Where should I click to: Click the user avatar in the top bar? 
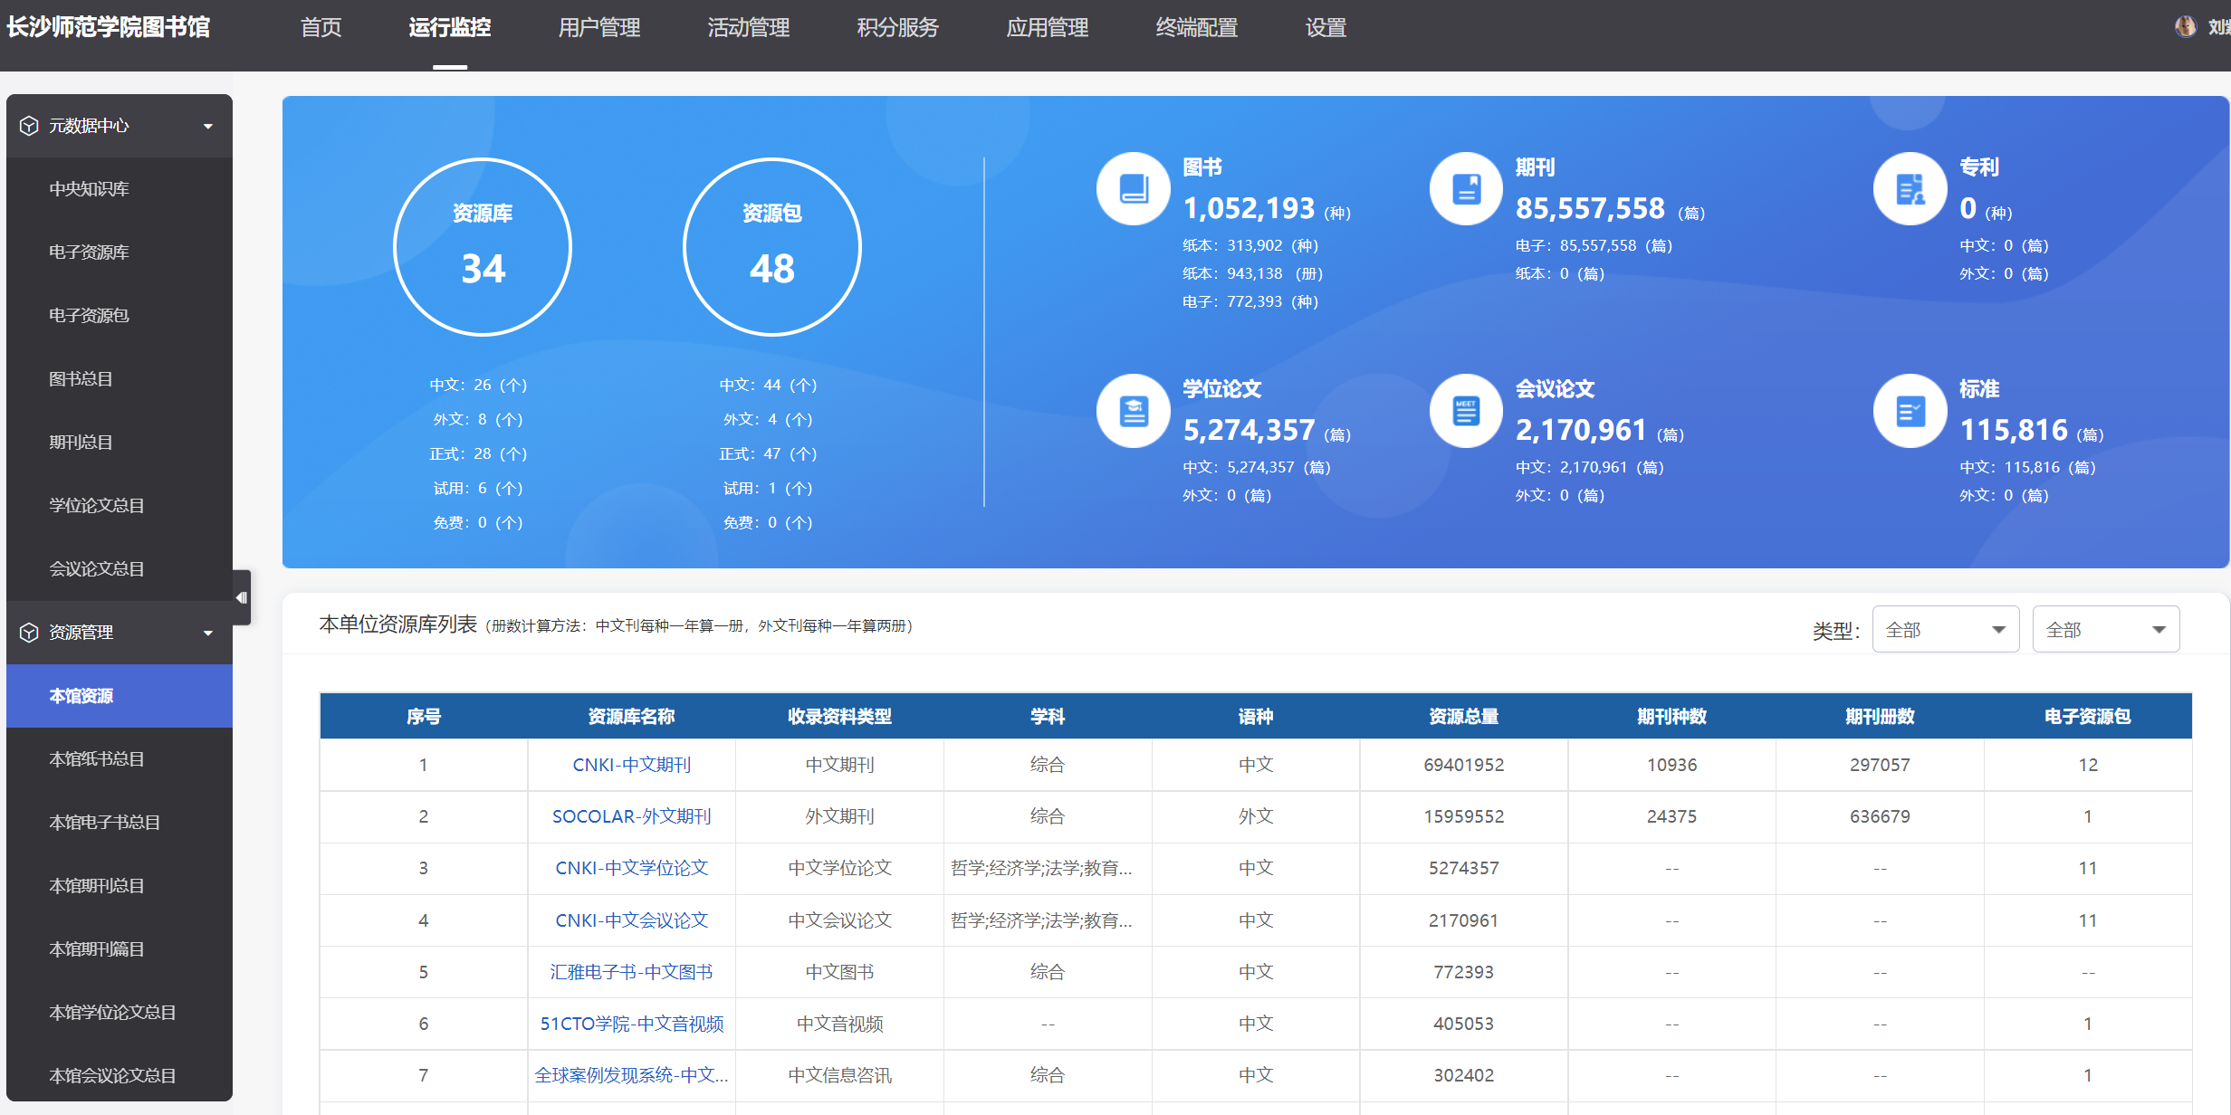point(2185,27)
